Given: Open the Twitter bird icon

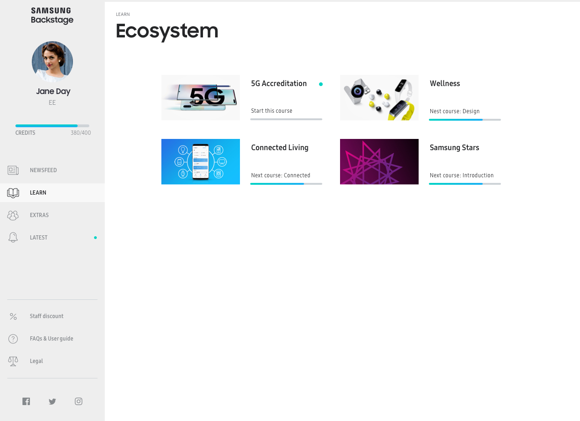Looking at the screenshot, I should (x=52, y=401).
